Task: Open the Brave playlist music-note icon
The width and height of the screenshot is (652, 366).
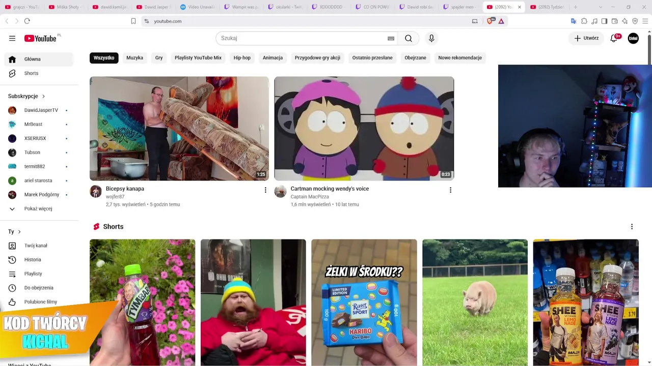Action: (x=594, y=21)
